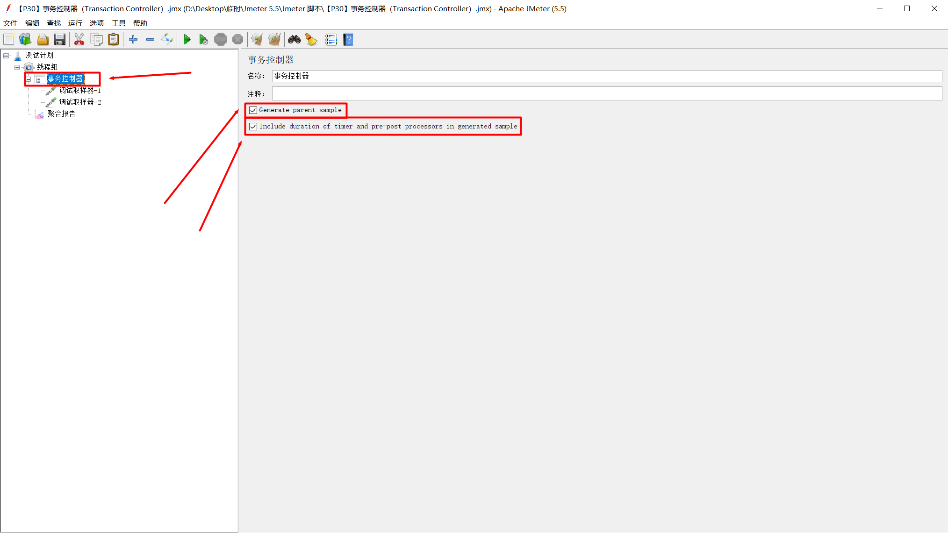Collapse the 线程组 tree node
Viewport: 948px width, 533px height.
(17, 67)
